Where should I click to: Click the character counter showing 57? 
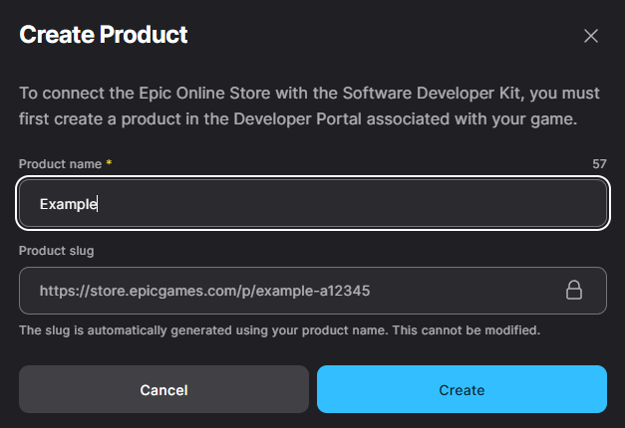599,163
